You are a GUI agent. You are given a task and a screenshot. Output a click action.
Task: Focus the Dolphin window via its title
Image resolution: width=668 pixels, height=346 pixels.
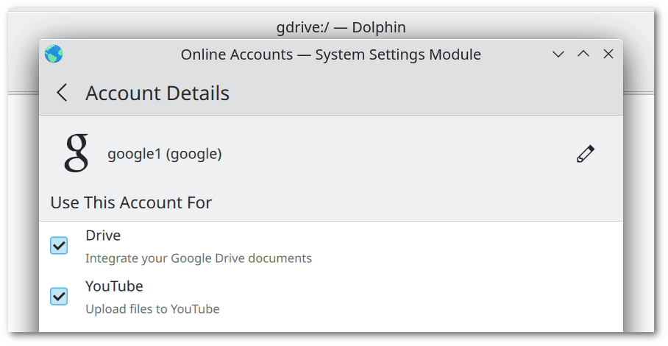tap(341, 27)
